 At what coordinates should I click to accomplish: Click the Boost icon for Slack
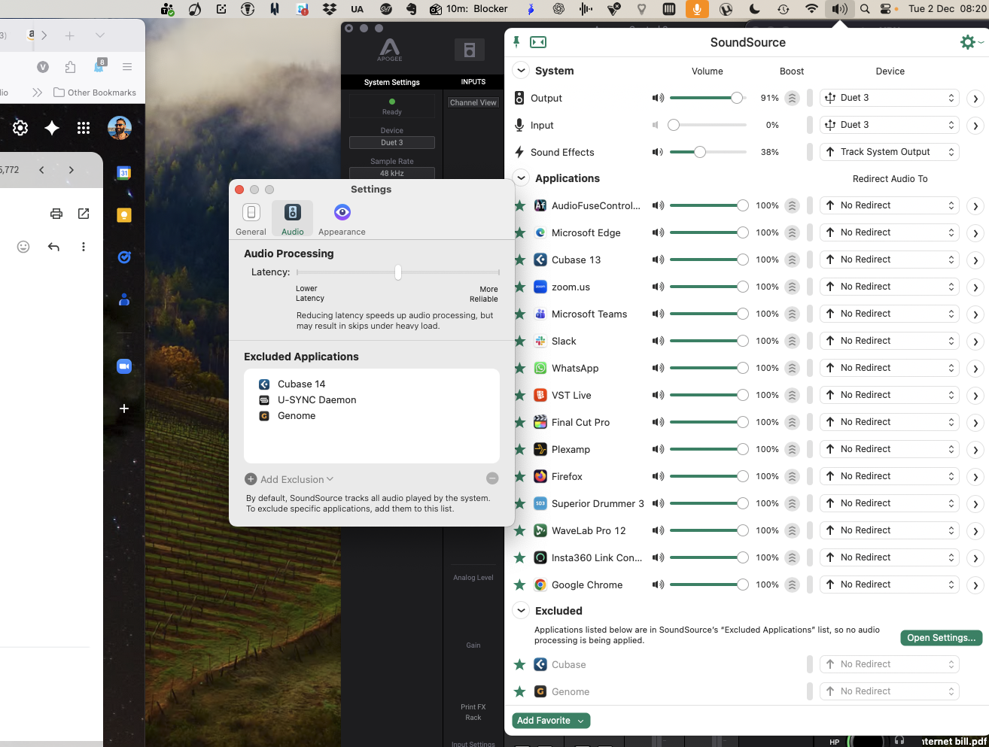coord(792,342)
